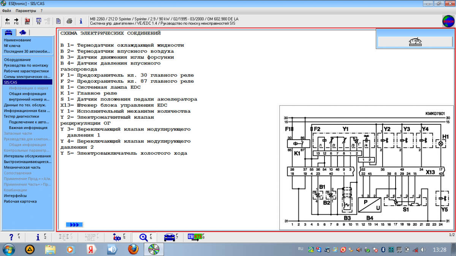Click the line 'B 1= Термодатчик охлаждающей жидкости'
This screenshot has height=256, width=456.
(x=122, y=45)
